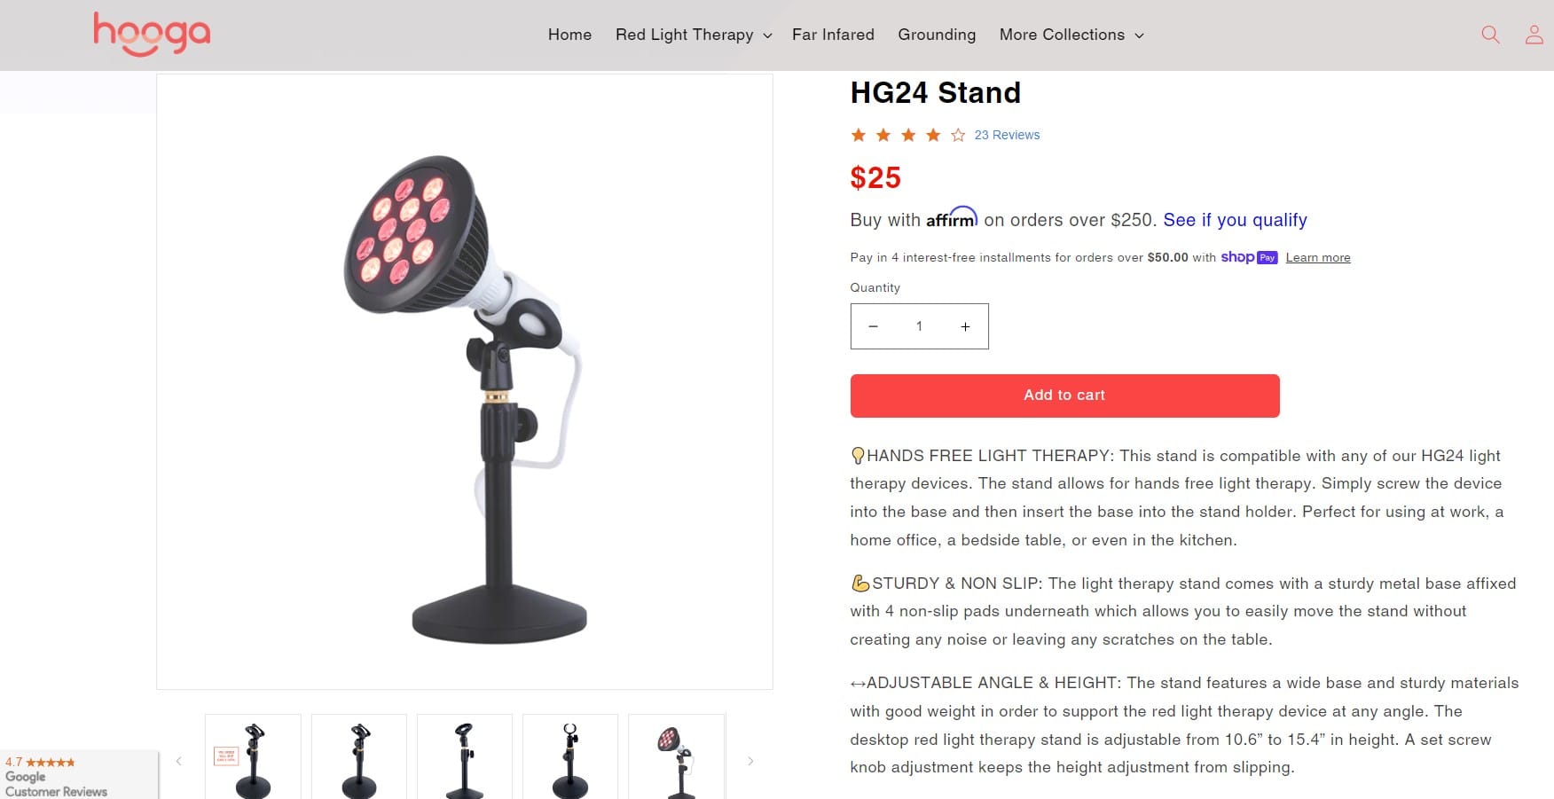Click the quantity input field

(919, 326)
